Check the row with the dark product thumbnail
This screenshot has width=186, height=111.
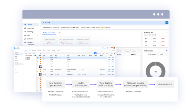coord(37,67)
